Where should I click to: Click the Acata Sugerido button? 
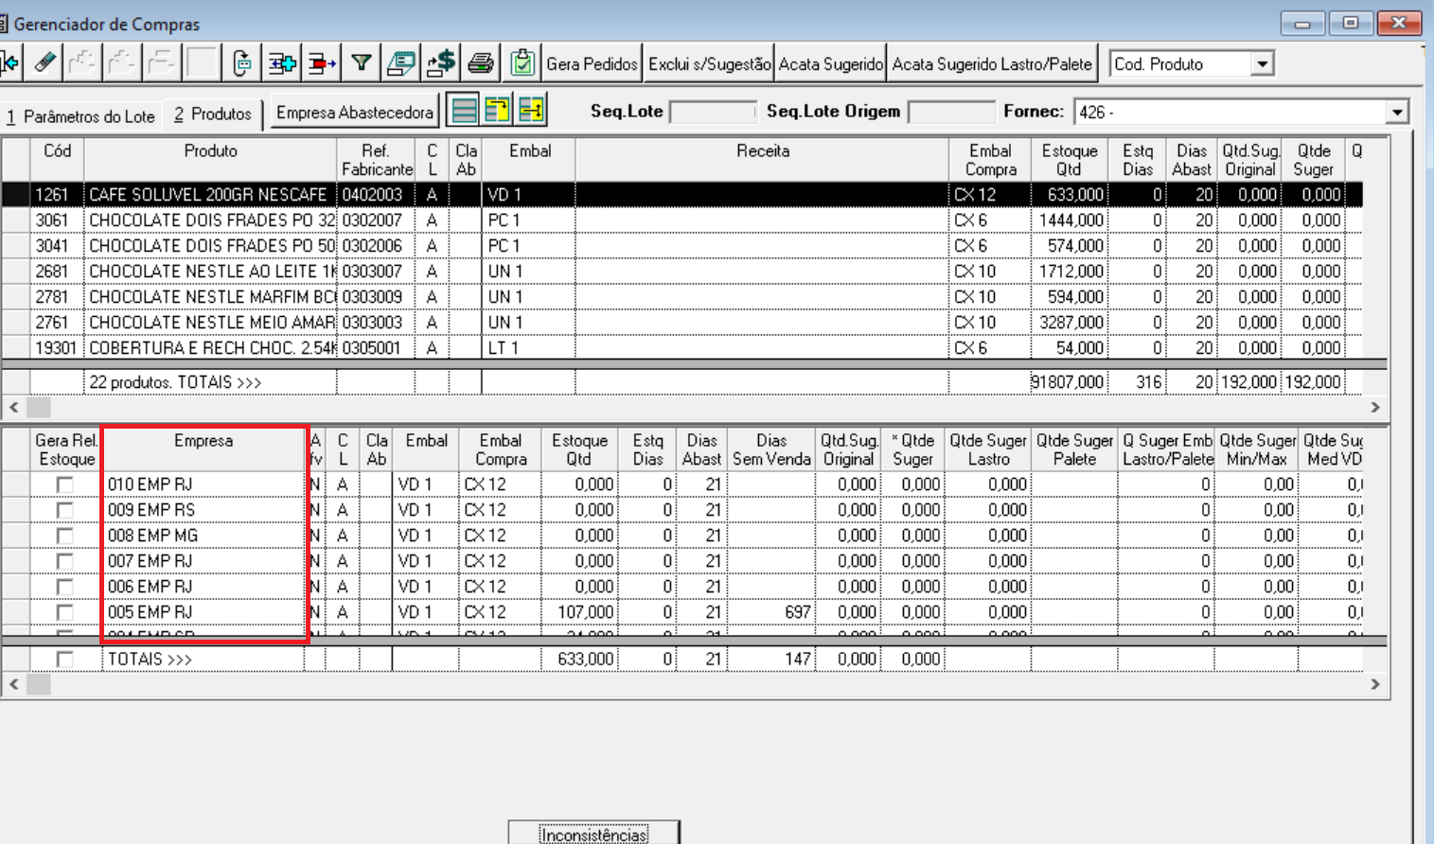point(830,63)
